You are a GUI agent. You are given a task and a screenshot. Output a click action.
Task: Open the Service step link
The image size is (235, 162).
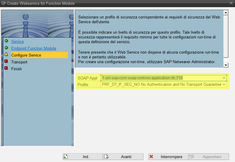(x=18, y=42)
